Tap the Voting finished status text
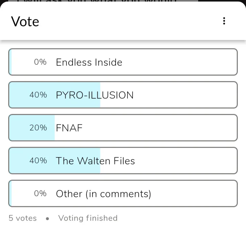The width and height of the screenshot is (246, 226). pyautogui.click(x=88, y=218)
